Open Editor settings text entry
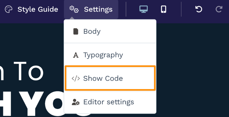The height and width of the screenshot is (117, 229). tap(109, 102)
